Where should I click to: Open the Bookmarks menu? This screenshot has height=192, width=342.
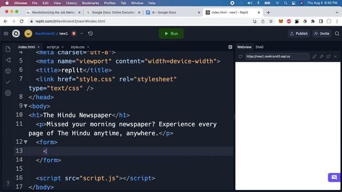coord(90,3)
